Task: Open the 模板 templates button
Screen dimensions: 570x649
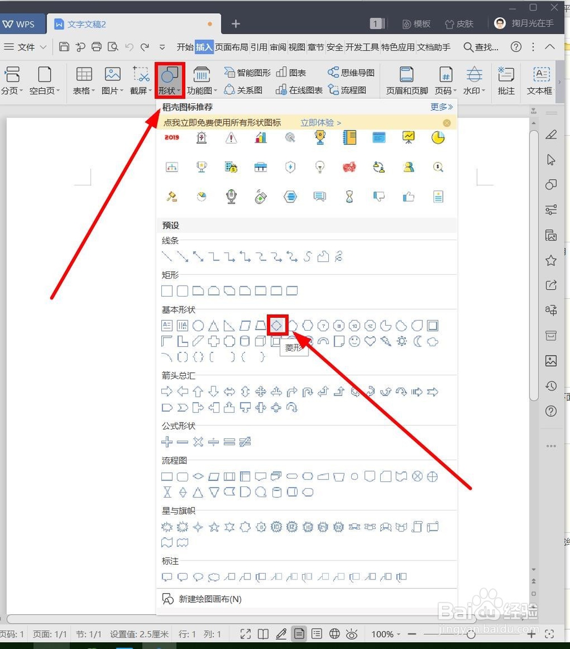Action: 416,23
